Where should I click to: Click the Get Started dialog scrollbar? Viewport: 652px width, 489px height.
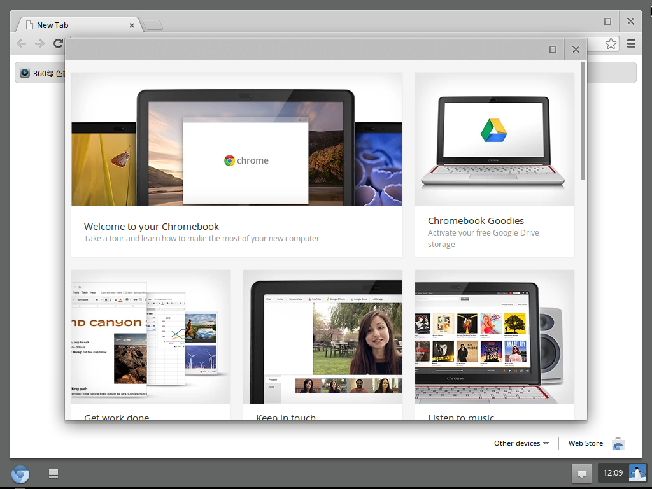coord(583,121)
